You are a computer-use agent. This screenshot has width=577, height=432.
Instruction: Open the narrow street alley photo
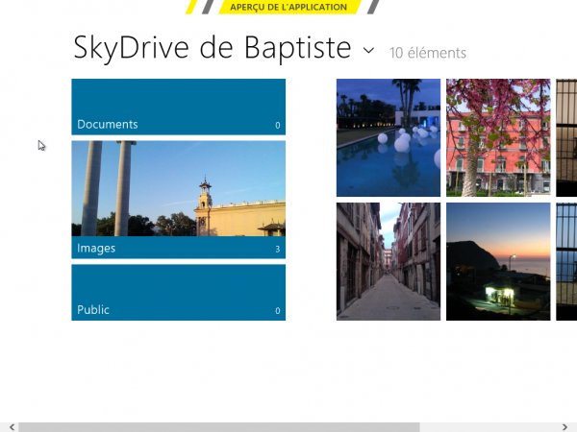pyautogui.click(x=388, y=260)
